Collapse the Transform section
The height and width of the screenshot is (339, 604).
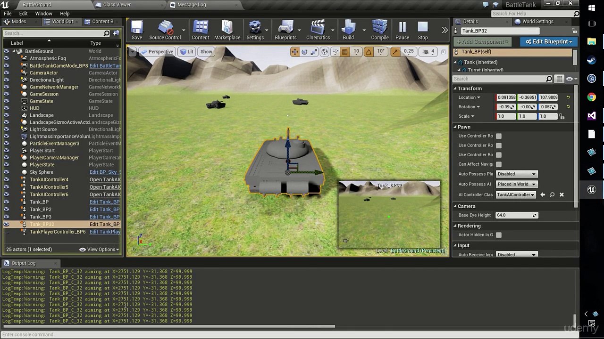coord(455,89)
